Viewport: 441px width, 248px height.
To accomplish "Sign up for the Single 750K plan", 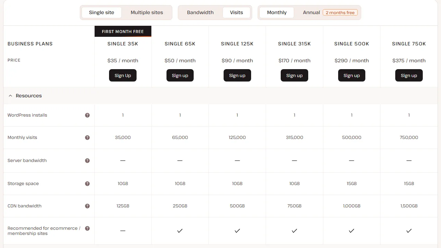I will tap(409, 75).
